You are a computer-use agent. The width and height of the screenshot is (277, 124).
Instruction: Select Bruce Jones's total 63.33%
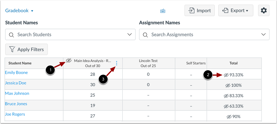236,106
